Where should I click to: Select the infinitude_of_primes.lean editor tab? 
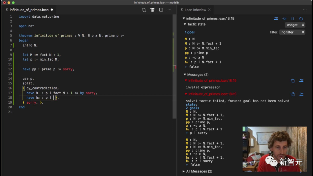point(29,10)
